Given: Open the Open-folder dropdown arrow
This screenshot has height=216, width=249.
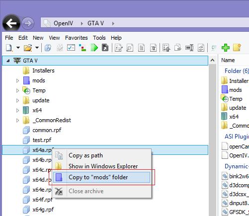Looking at the screenshot, I should (37, 48).
